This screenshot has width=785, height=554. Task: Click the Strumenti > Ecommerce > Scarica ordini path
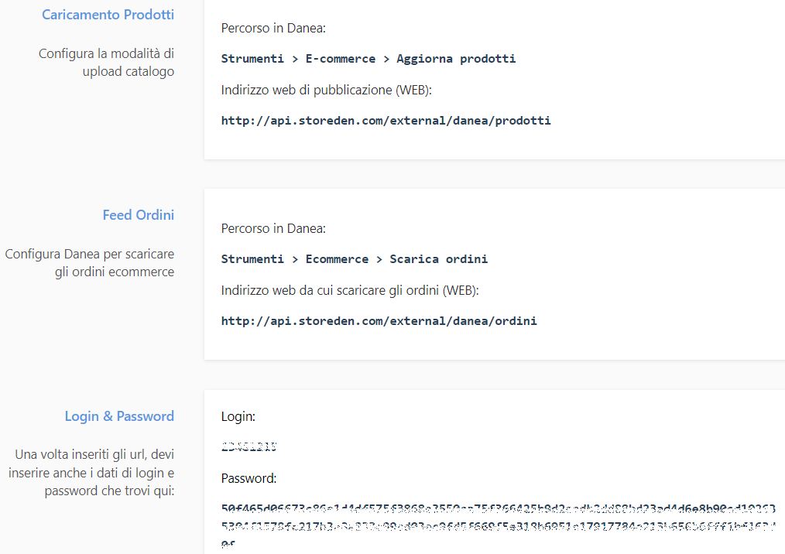[x=354, y=259]
